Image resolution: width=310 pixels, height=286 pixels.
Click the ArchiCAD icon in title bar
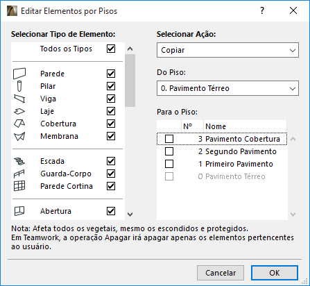[12, 11]
